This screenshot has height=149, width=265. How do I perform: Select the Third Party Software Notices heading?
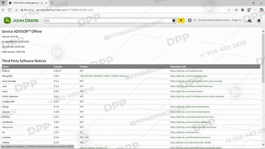point(24,61)
